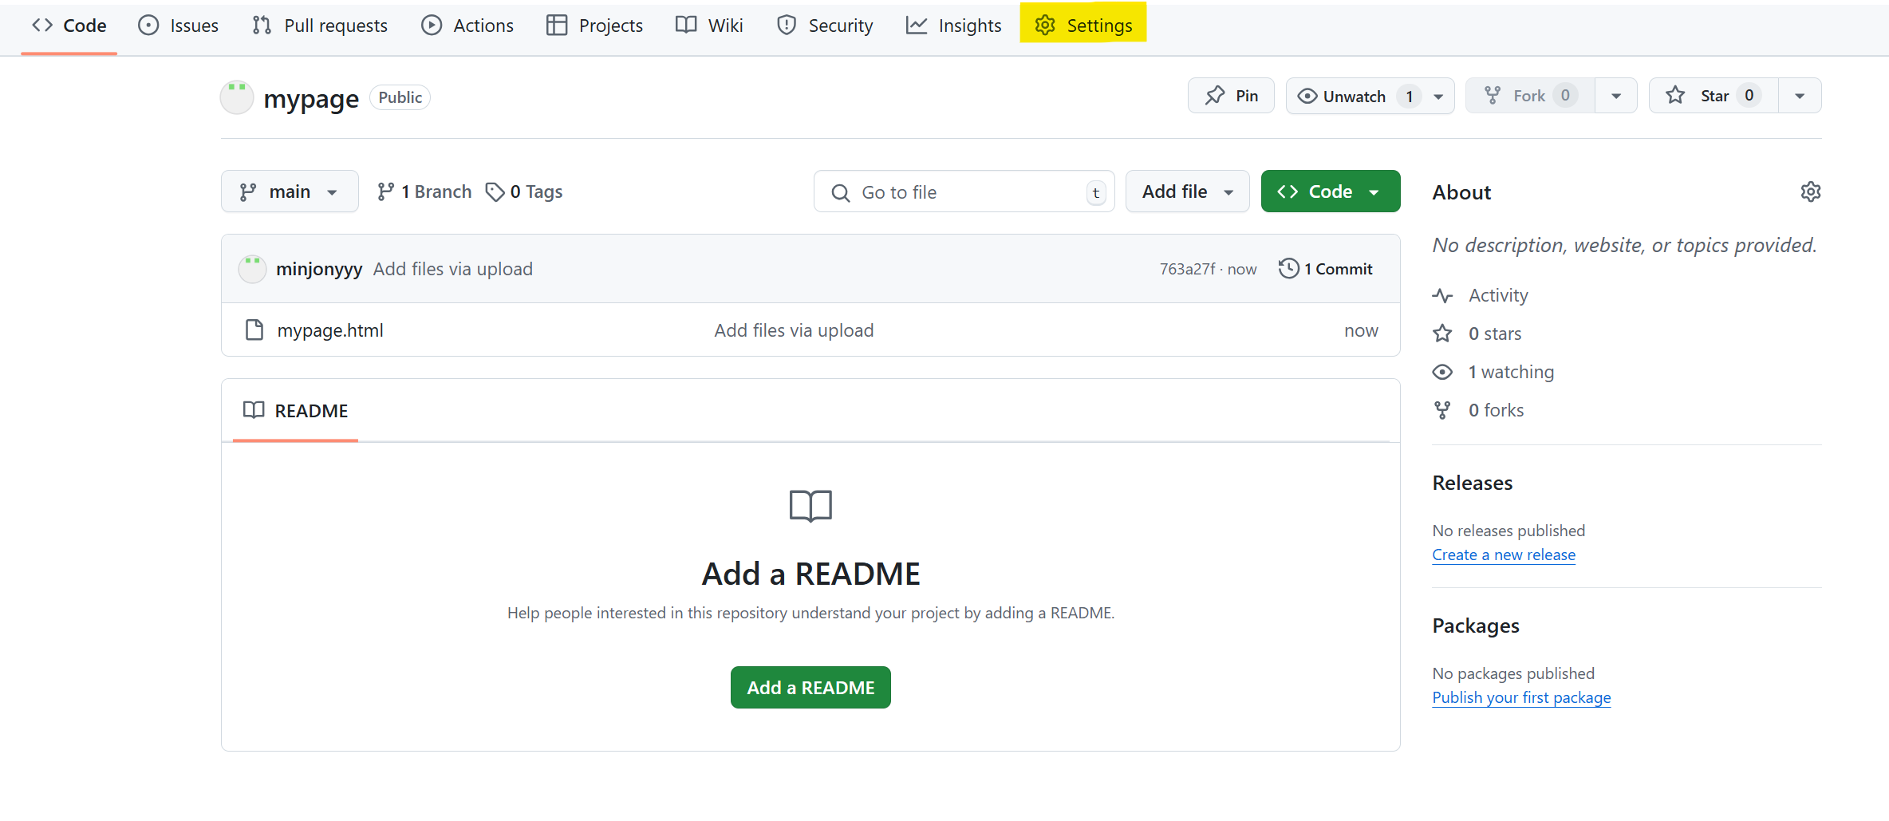Select the README tab
The width and height of the screenshot is (1889, 821).
click(x=295, y=410)
